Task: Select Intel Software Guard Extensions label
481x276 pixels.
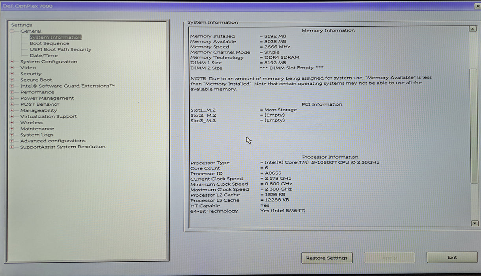Action: [x=68, y=86]
